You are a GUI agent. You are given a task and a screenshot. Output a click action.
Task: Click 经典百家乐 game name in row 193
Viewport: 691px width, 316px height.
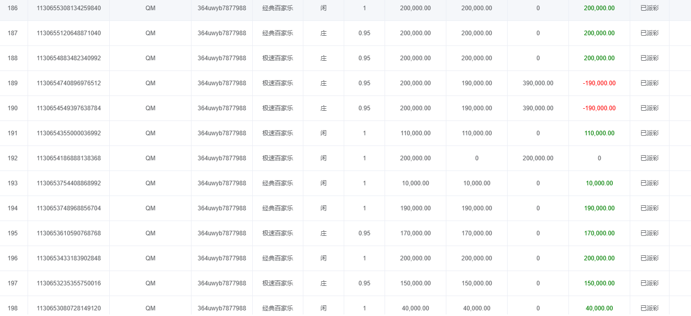tap(278, 183)
